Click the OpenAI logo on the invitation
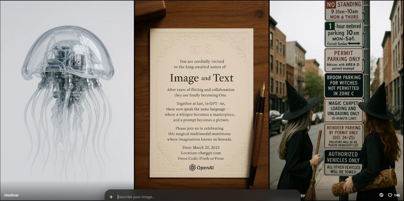Viewport: 404px width, 201px height. 201,168
